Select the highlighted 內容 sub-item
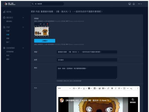This screenshot has height=112, width=149. [x=8, y=35]
